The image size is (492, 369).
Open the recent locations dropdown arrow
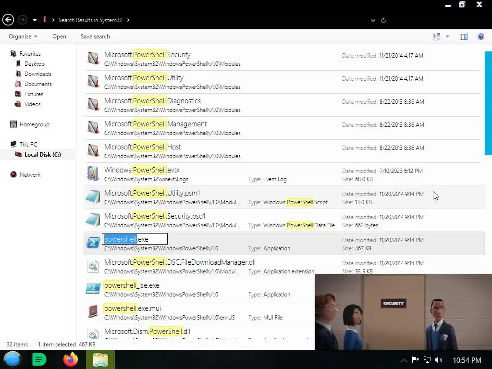click(35, 20)
